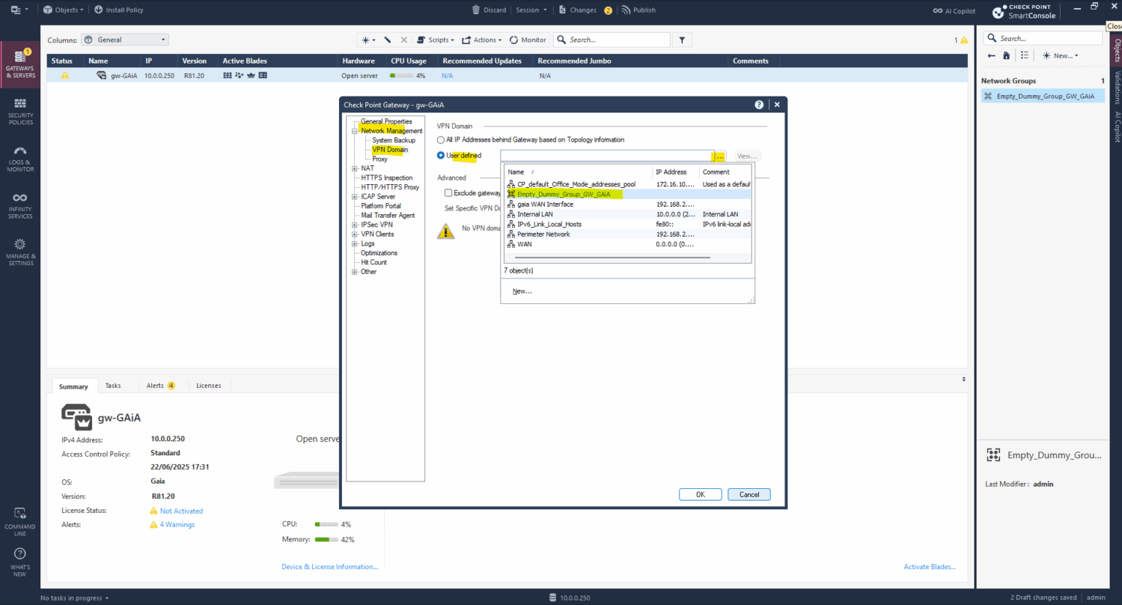This screenshot has height=605, width=1122.
Task: Choose All IP Addresses behind Gateway option
Action: click(x=440, y=139)
